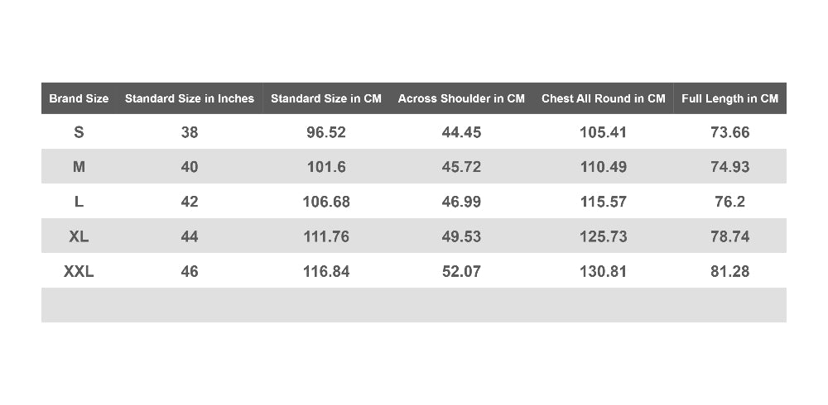Click the Standard Size in Inches header
828x405 pixels.
coord(190,98)
